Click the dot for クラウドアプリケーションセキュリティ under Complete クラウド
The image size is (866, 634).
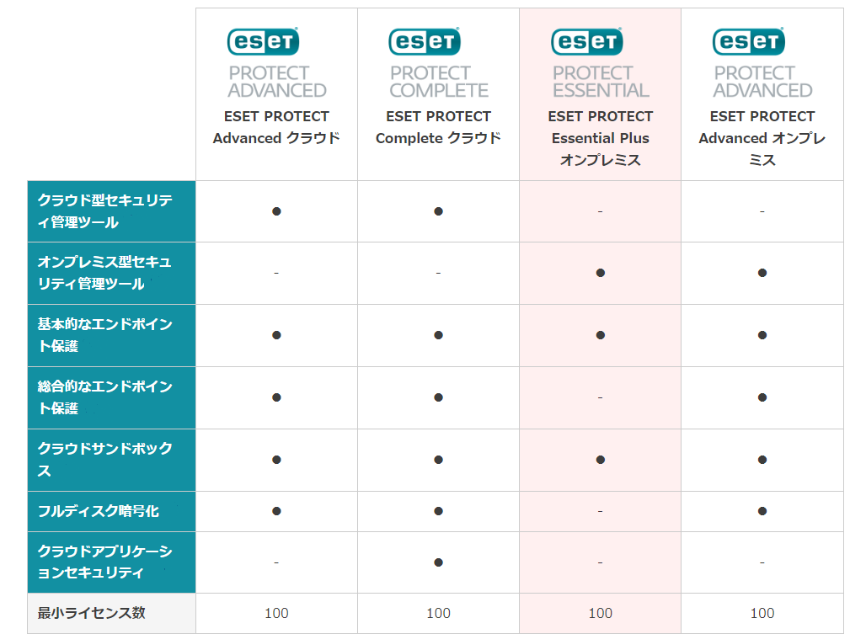point(439,562)
